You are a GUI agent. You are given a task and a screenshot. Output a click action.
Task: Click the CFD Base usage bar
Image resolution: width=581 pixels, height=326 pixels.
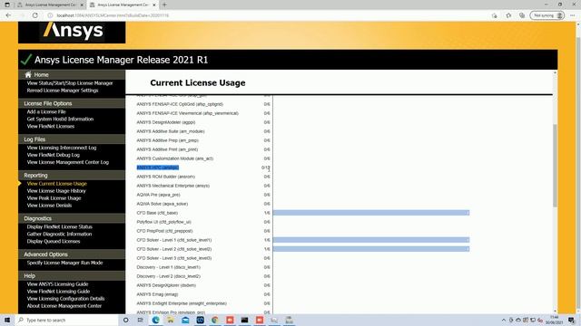371,213
